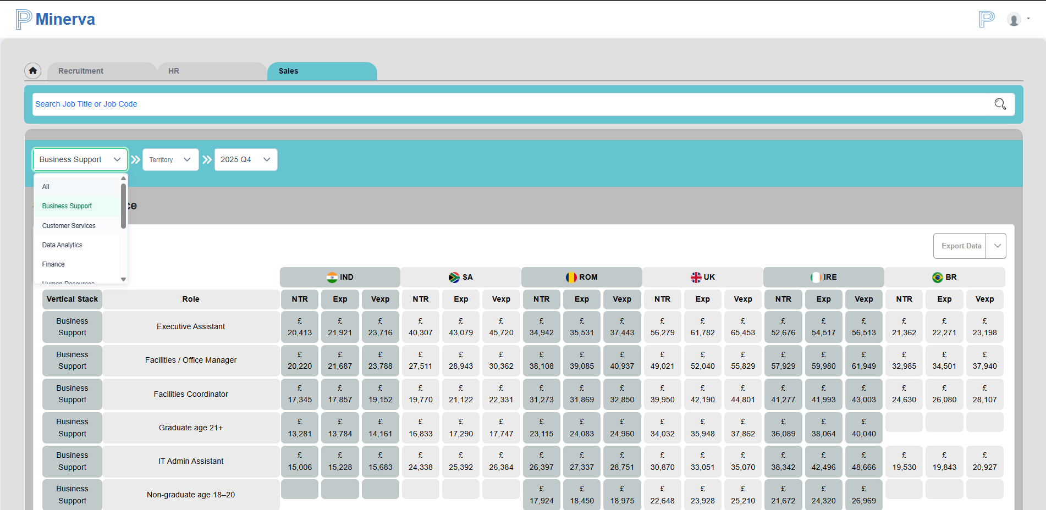The image size is (1046, 510).
Task: Open the 2025 Q4 period dropdown
Action: coord(246,159)
